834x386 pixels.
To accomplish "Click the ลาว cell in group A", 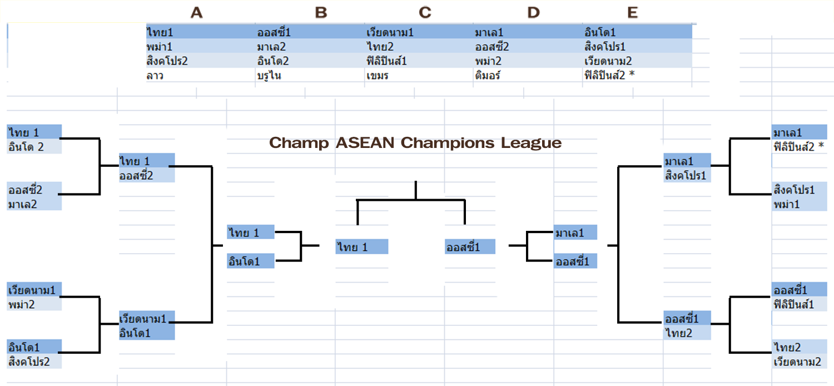I will (x=155, y=76).
